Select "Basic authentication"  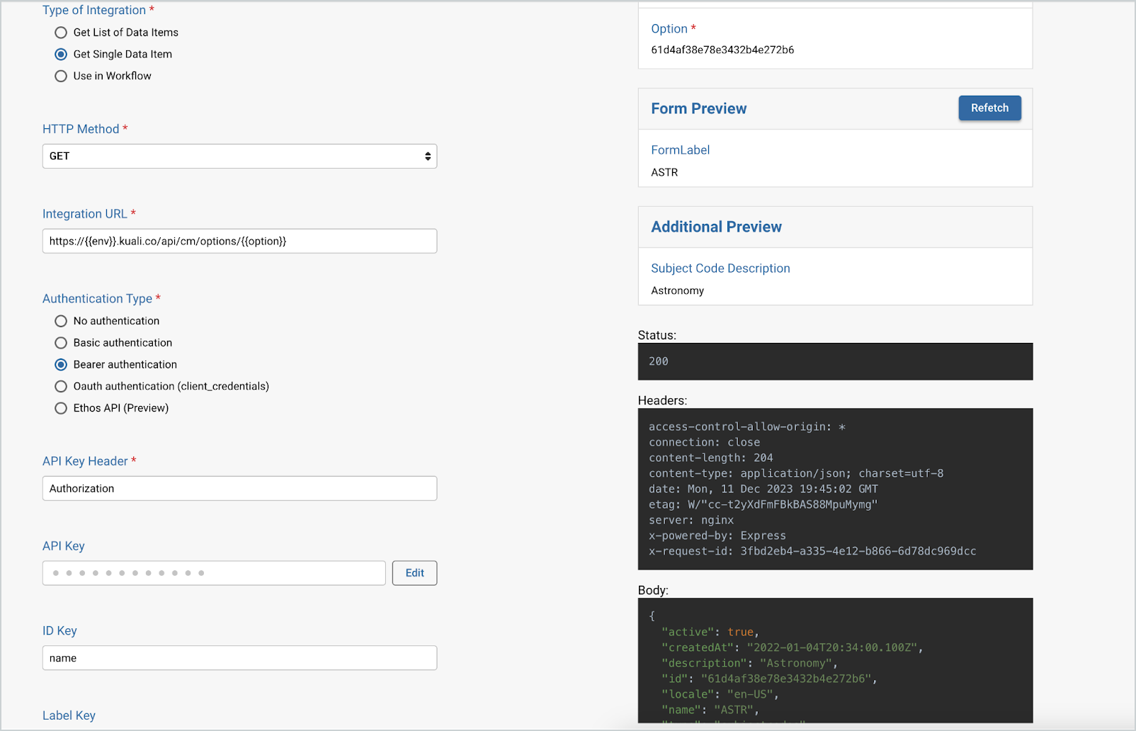pos(61,343)
